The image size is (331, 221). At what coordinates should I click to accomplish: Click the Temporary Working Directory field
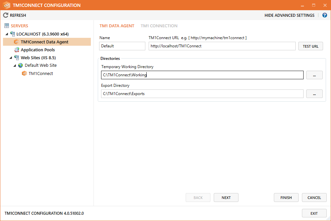202,75
